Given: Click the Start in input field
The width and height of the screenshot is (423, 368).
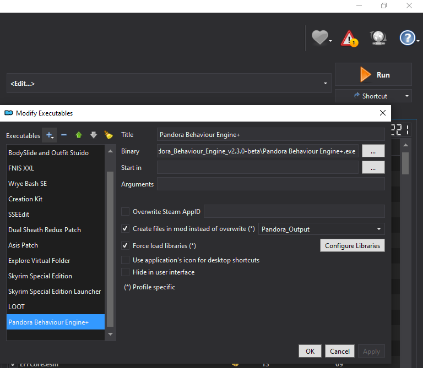Looking at the screenshot, I should [x=258, y=167].
